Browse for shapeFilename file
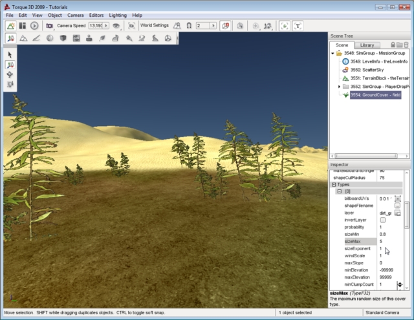The image size is (414, 320). [x=398, y=205]
